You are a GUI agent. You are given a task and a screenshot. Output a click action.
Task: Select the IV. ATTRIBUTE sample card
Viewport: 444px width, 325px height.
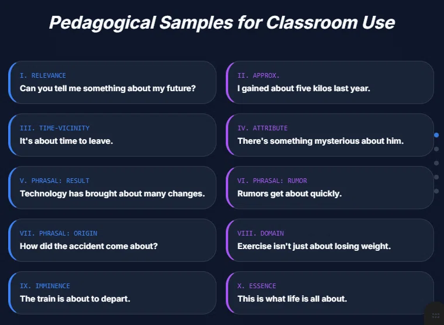[x=330, y=135]
